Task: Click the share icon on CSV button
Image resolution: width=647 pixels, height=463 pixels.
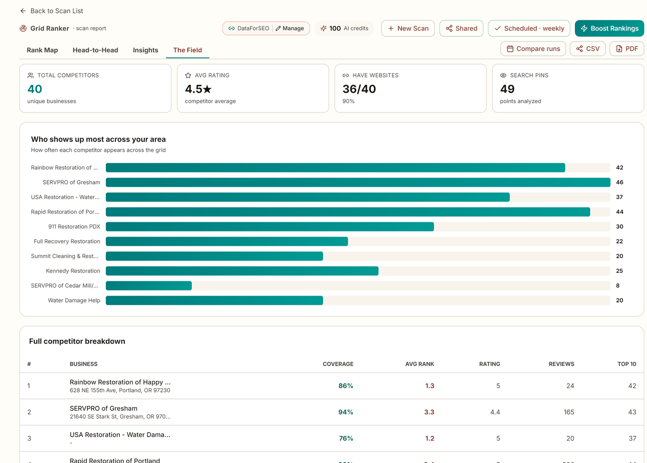Action: 580,49
